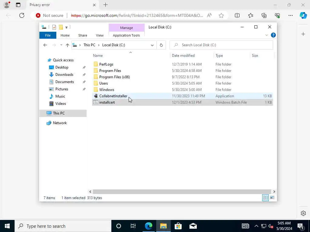Open Browser essentials heart icon
The image size is (310, 232).
tap(277, 15)
